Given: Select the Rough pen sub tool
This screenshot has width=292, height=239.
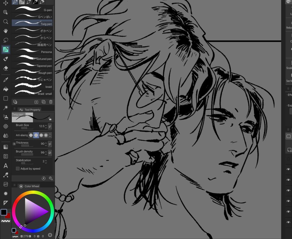Looking at the screenshot, I should [x=32, y=73].
